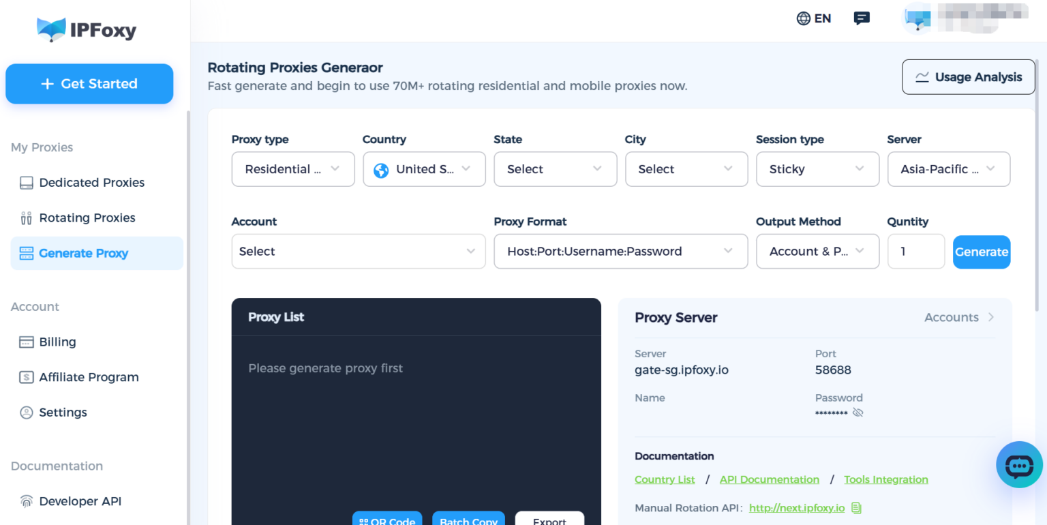1047x525 pixels.
Task: Click the Generate button
Action: coord(982,252)
